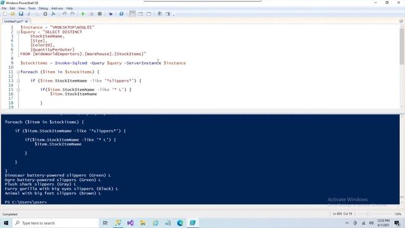The width and height of the screenshot is (405, 228).
Task: Collapse the nested if block on line 15
Action: (18, 90)
